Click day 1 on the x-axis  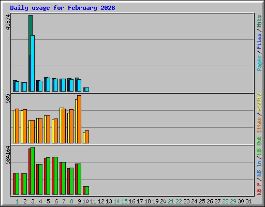tap(17, 201)
